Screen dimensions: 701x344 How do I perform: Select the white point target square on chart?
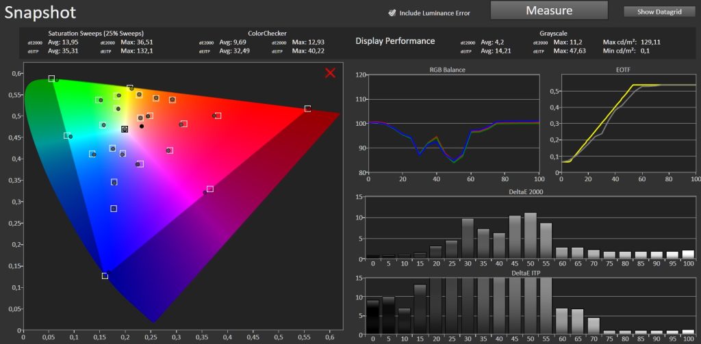click(125, 129)
